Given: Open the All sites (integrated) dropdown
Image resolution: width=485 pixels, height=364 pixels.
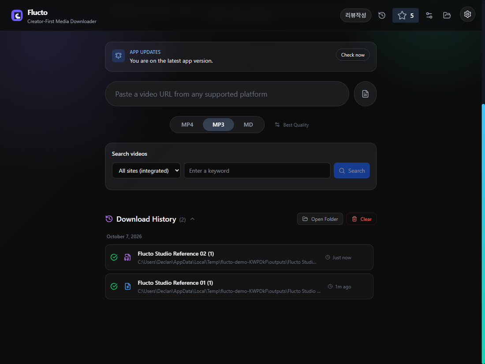Looking at the screenshot, I should [x=146, y=171].
